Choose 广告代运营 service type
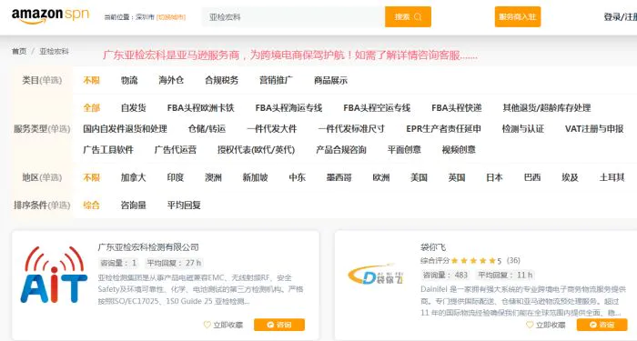This screenshot has width=637, height=341. [176, 150]
